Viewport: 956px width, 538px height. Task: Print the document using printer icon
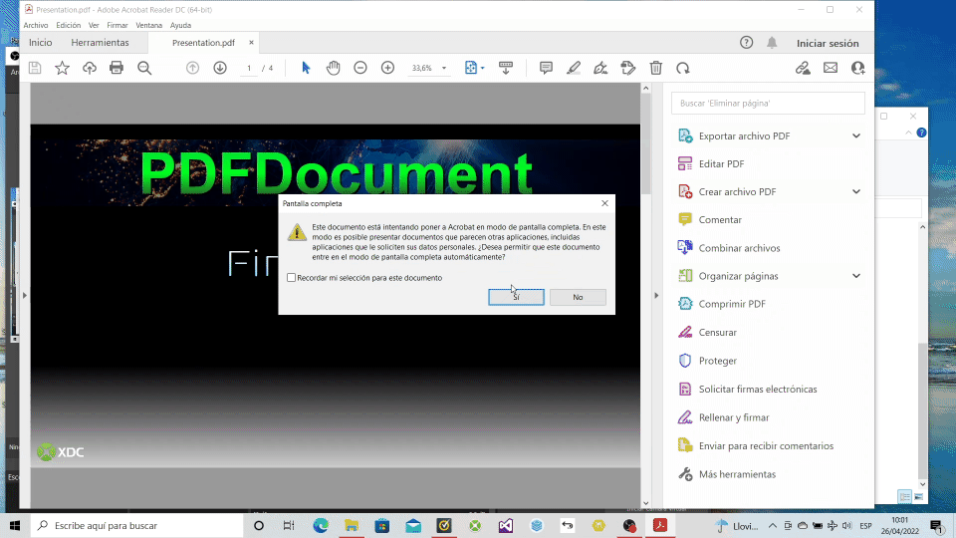(x=117, y=68)
